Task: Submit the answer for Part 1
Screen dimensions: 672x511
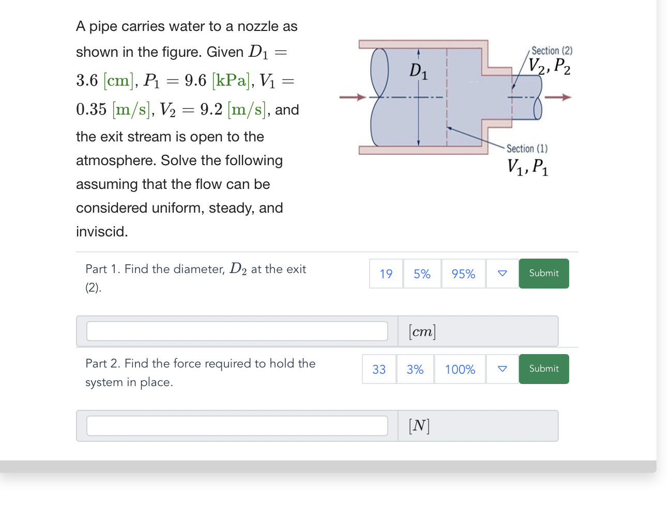Action: 543,274
